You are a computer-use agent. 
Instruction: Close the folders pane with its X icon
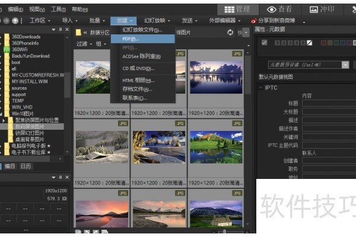pos(67,30)
